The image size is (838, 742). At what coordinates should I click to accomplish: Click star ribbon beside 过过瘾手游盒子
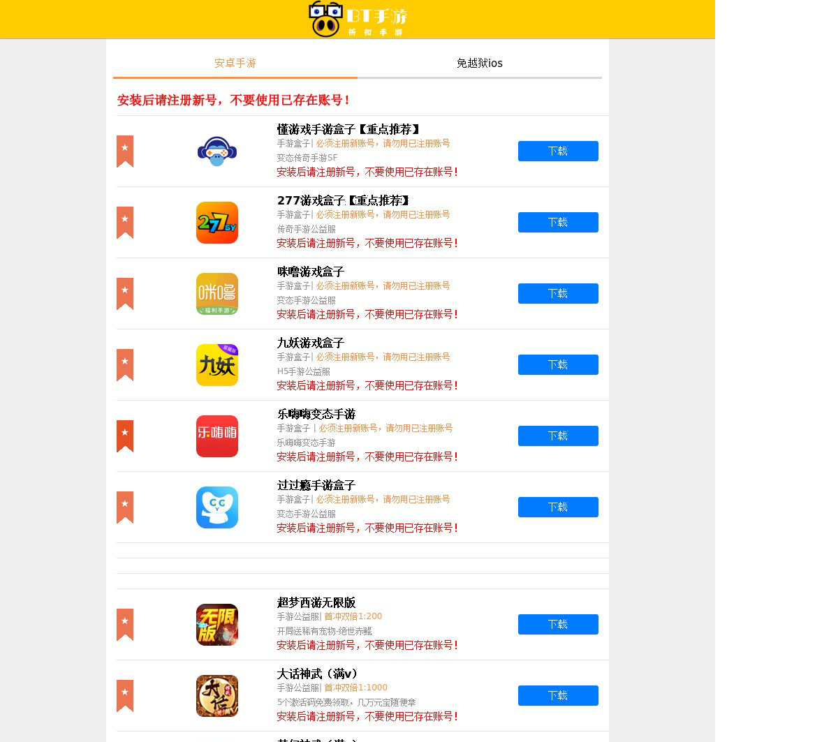(x=125, y=507)
